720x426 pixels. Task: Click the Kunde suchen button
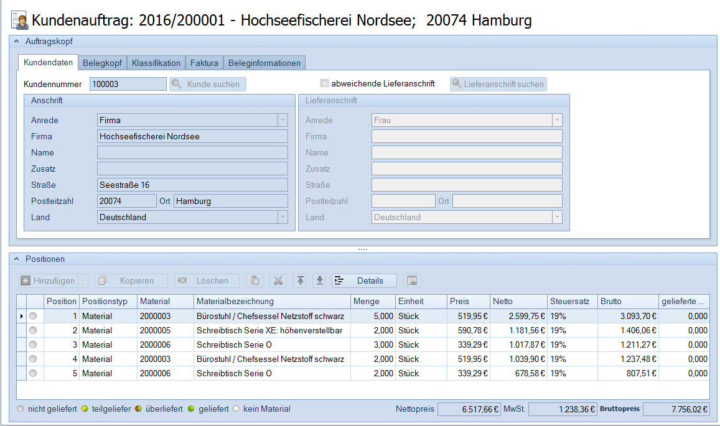click(208, 84)
